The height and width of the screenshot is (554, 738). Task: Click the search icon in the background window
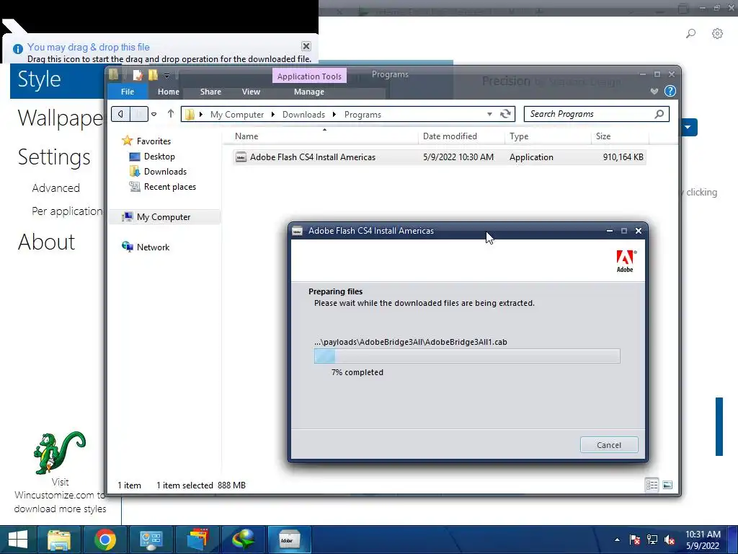click(x=690, y=33)
